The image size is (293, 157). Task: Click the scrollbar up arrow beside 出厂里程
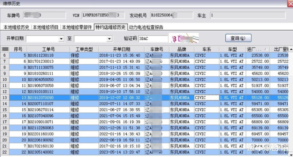tap(291, 49)
